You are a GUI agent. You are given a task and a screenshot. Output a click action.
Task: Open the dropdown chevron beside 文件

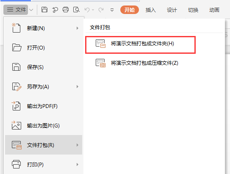(31, 10)
